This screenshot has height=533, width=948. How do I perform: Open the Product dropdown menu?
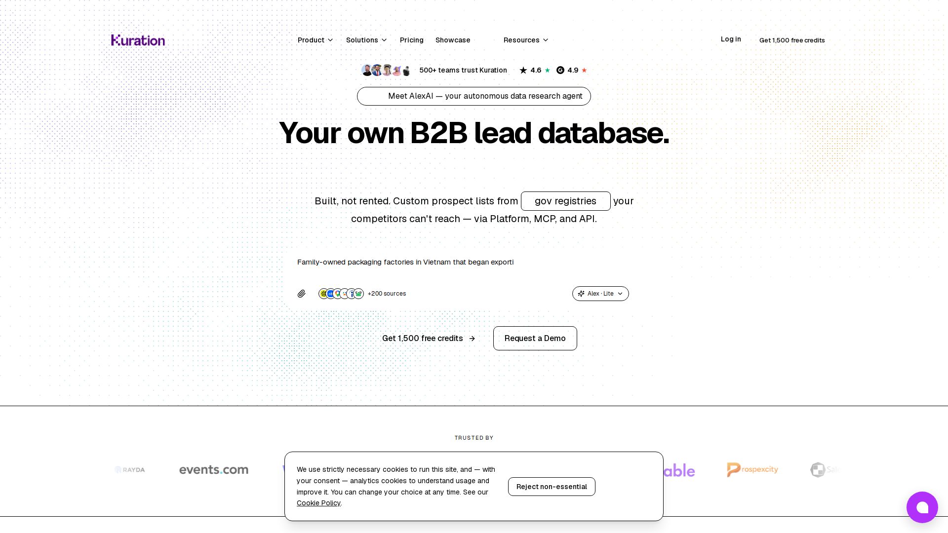pos(316,40)
